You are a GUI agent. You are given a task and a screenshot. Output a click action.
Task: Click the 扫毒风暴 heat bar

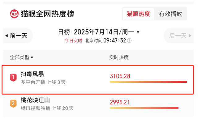pos(148,82)
